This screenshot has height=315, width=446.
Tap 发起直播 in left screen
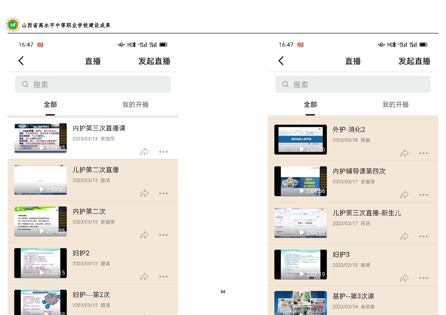[155, 61]
